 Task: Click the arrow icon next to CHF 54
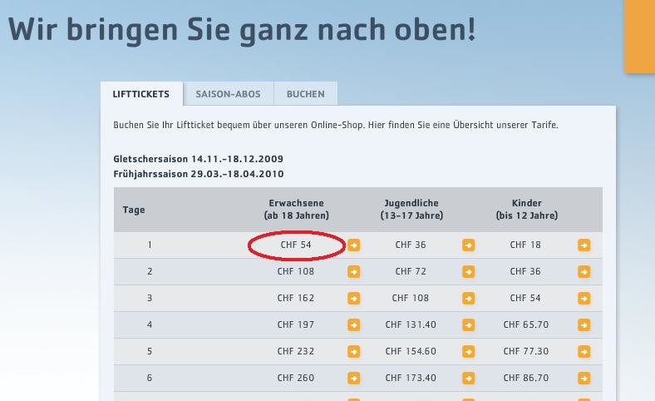tap(354, 245)
